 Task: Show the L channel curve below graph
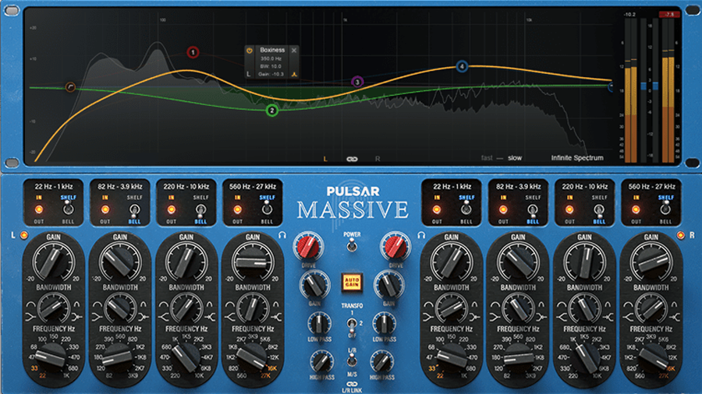325,159
